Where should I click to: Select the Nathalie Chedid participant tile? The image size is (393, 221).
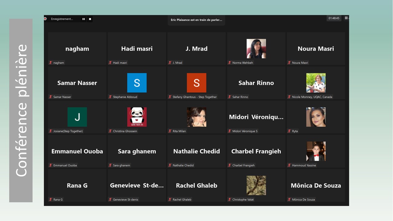tap(196, 151)
